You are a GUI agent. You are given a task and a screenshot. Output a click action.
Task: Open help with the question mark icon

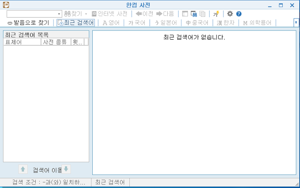(239, 14)
